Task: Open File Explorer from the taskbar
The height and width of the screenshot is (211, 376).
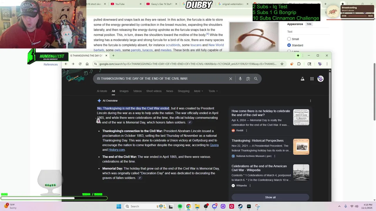Action: click(197, 206)
